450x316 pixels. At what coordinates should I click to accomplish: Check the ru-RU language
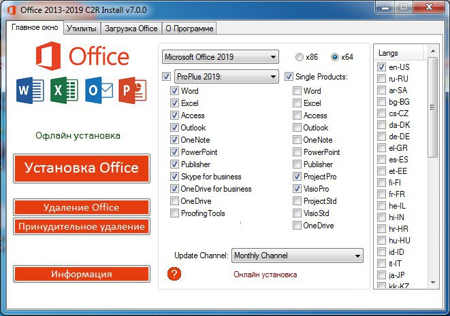(381, 79)
